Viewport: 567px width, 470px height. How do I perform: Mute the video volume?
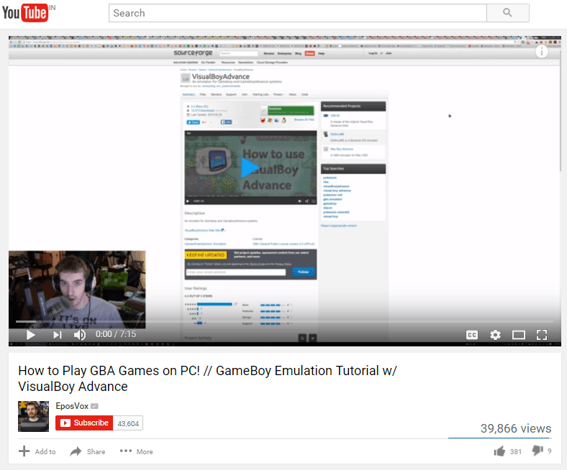tap(80, 335)
